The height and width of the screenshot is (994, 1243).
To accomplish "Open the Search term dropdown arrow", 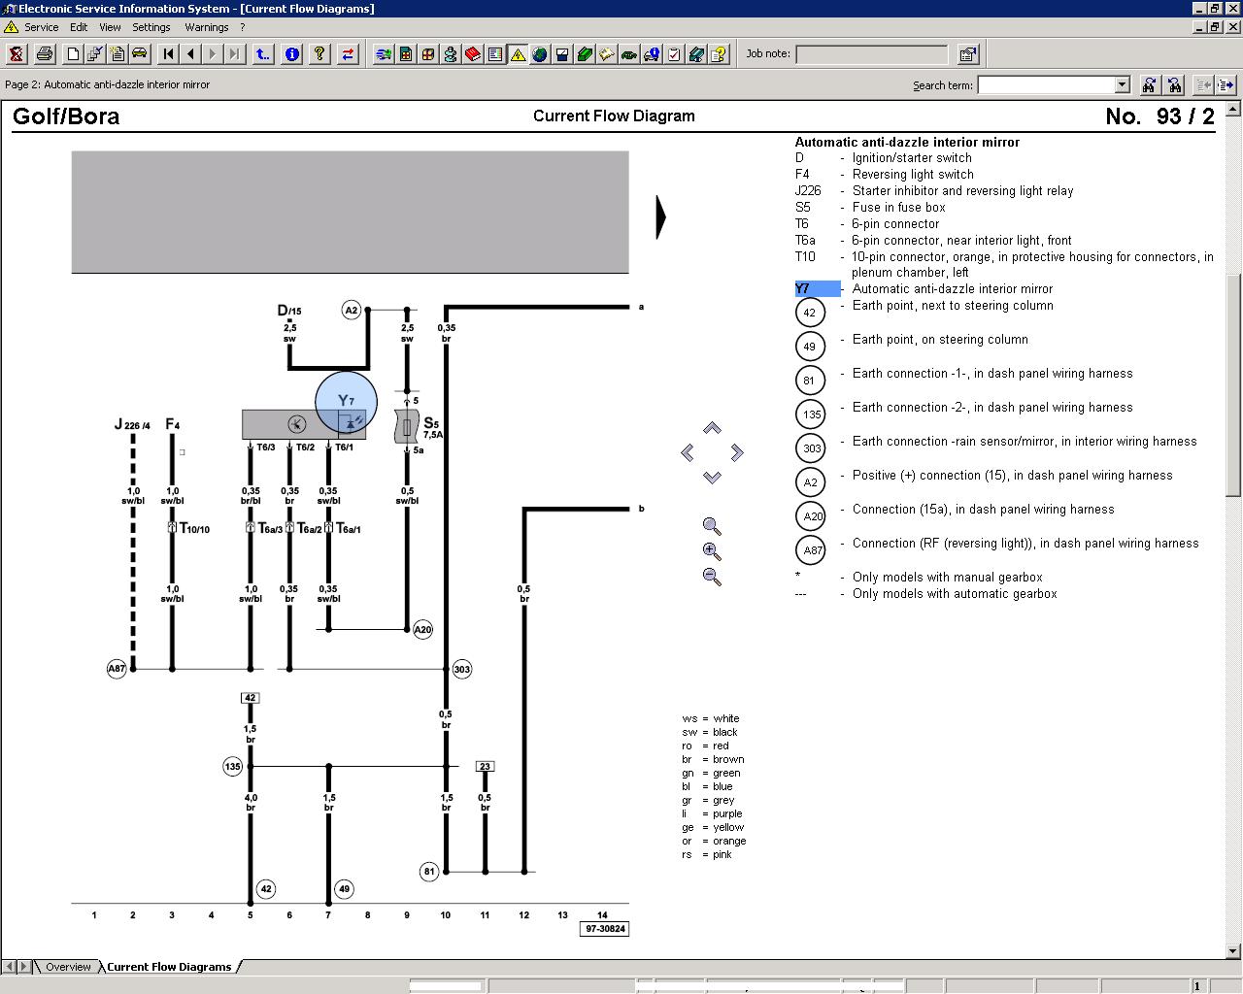I will 1122,85.
